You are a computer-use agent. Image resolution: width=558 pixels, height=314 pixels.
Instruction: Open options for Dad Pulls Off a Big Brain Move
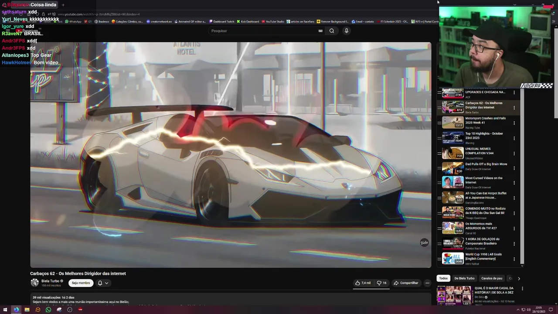514,168
